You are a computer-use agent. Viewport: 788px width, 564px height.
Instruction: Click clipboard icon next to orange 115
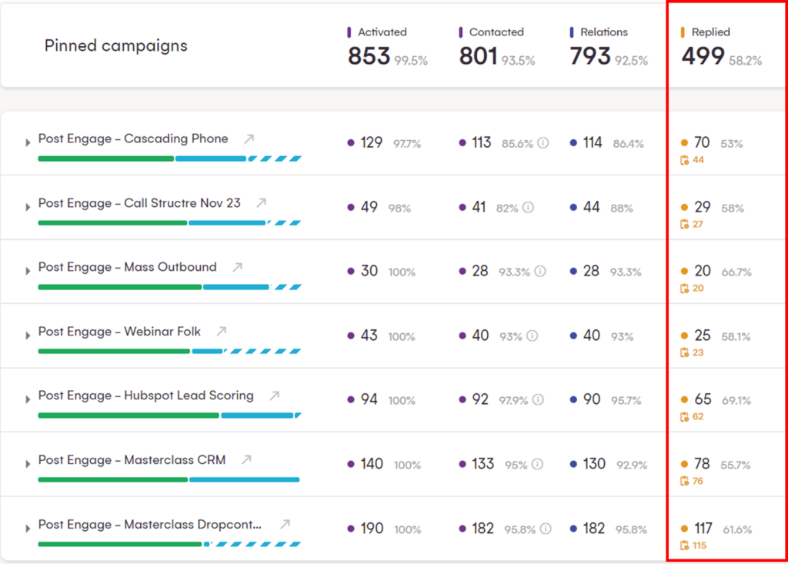(x=684, y=546)
